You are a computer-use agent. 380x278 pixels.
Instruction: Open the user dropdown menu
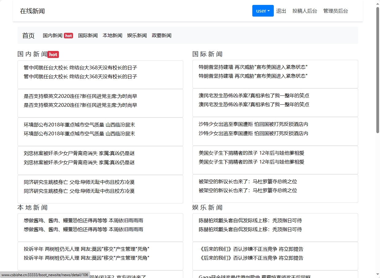pos(262,11)
